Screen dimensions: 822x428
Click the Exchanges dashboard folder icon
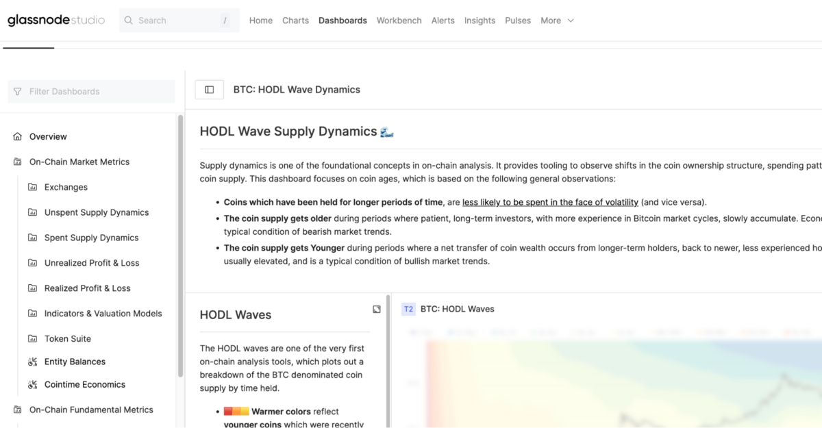pyautogui.click(x=32, y=187)
